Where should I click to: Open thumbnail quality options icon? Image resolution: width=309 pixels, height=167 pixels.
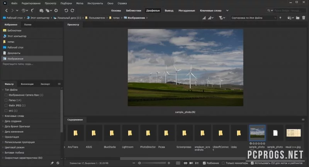pyautogui.click(x=211, y=18)
